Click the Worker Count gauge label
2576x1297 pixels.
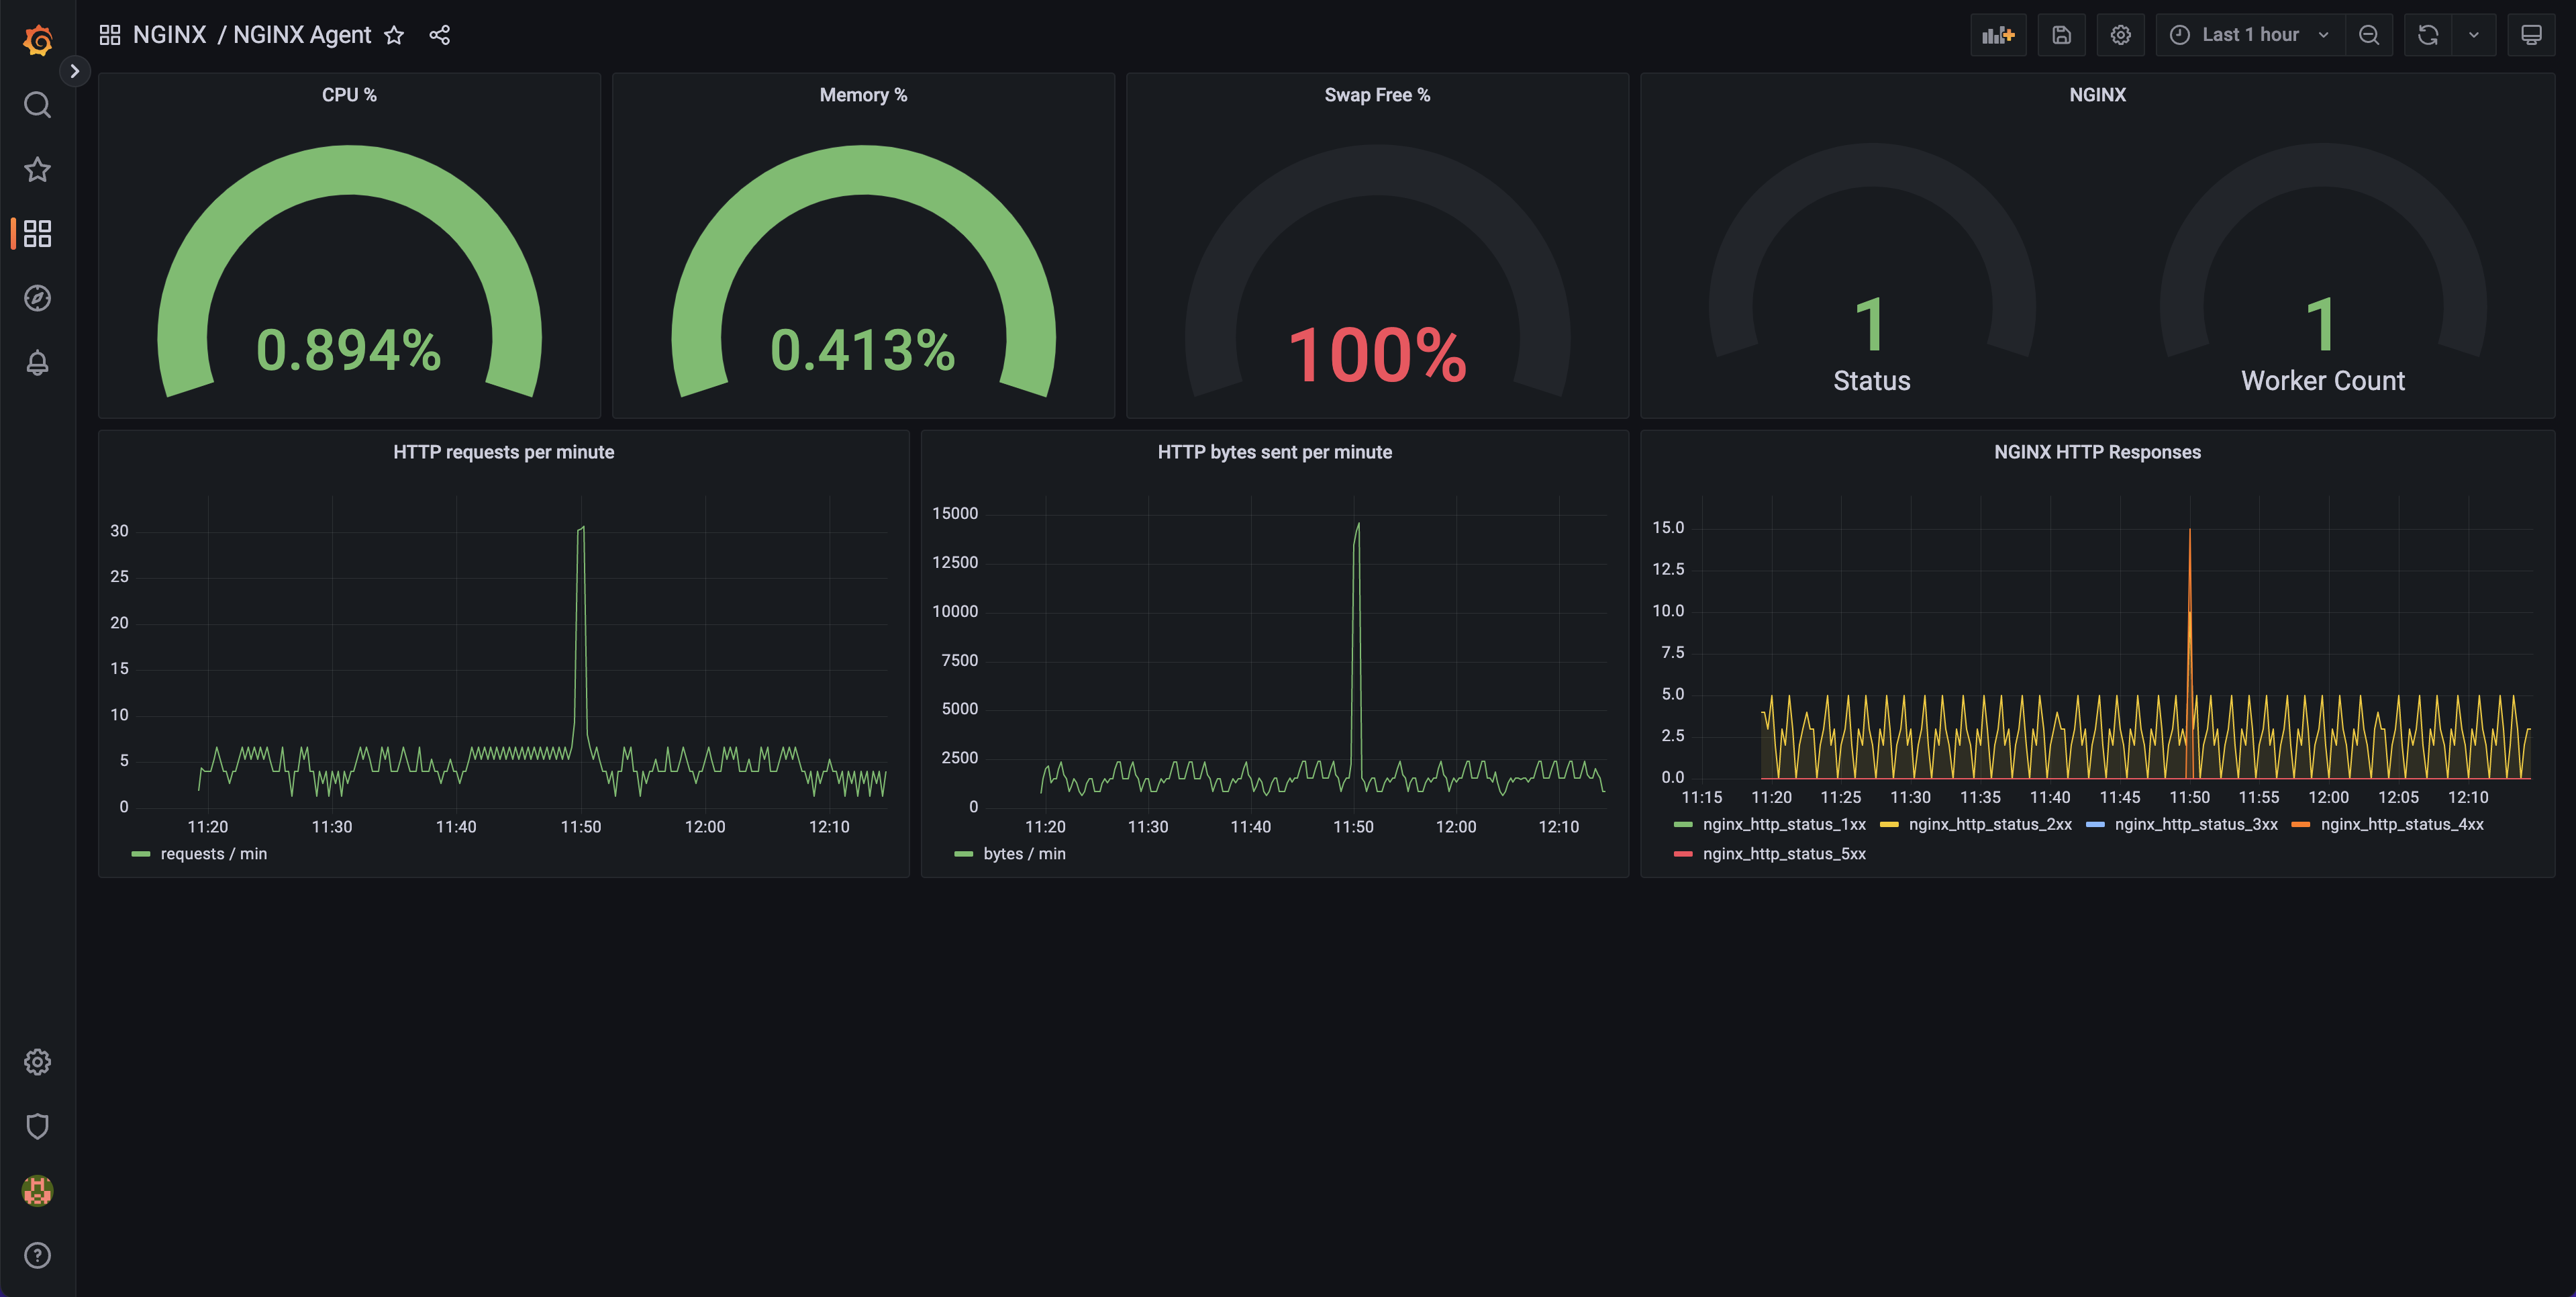pos(2322,381)
